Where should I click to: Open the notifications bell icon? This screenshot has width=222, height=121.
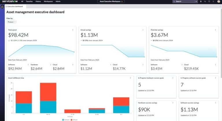[x=213, y=1]
